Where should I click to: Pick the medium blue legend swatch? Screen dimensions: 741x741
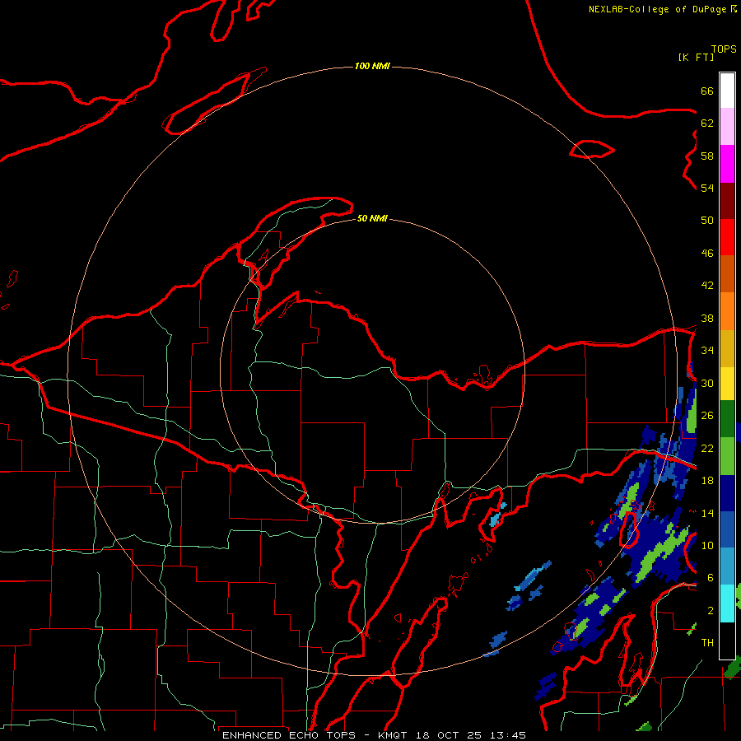point(727,529)
